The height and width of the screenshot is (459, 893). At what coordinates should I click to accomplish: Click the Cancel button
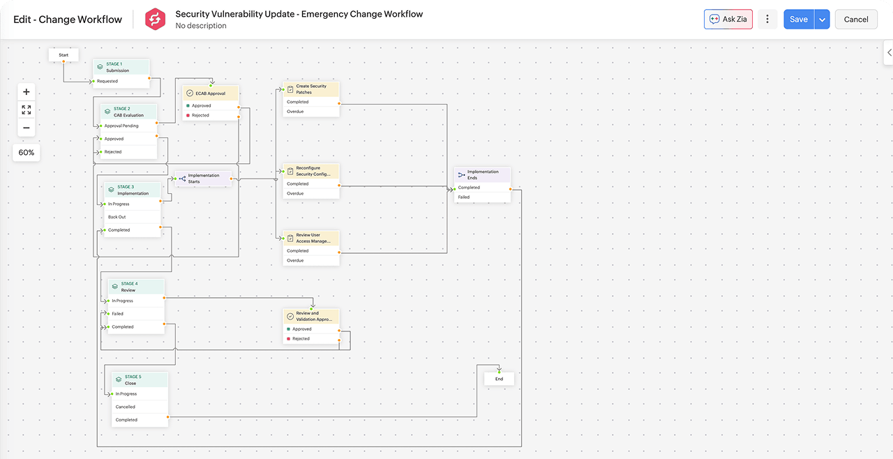tap(856, 20)
